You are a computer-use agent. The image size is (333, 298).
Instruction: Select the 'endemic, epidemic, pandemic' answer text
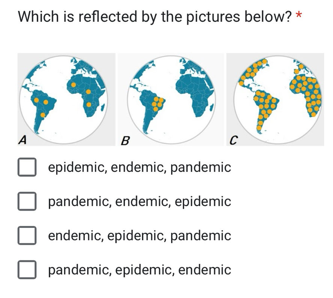pos(140,236)
